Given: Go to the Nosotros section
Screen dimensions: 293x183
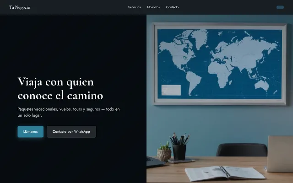Looking at the screenshot, I should [x=153, y=7].
